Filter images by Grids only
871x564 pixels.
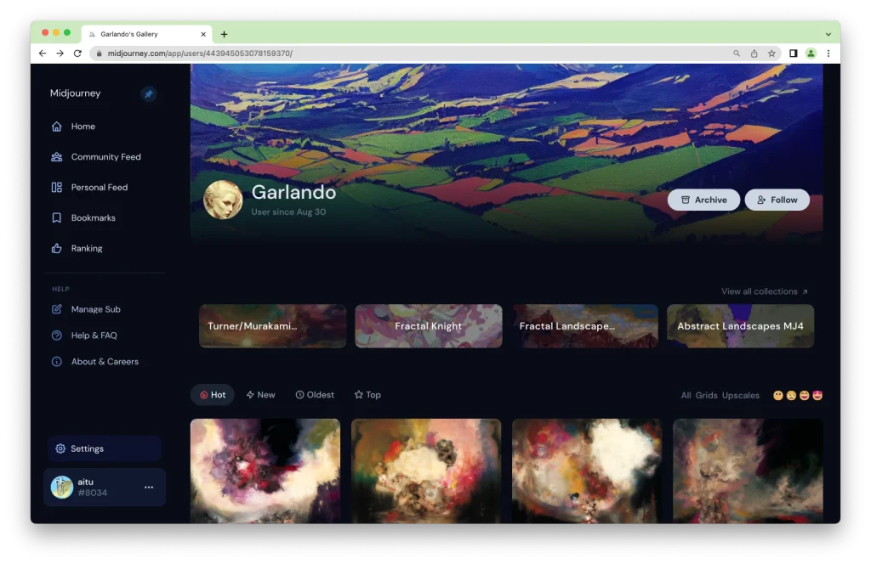click(706, 396)
